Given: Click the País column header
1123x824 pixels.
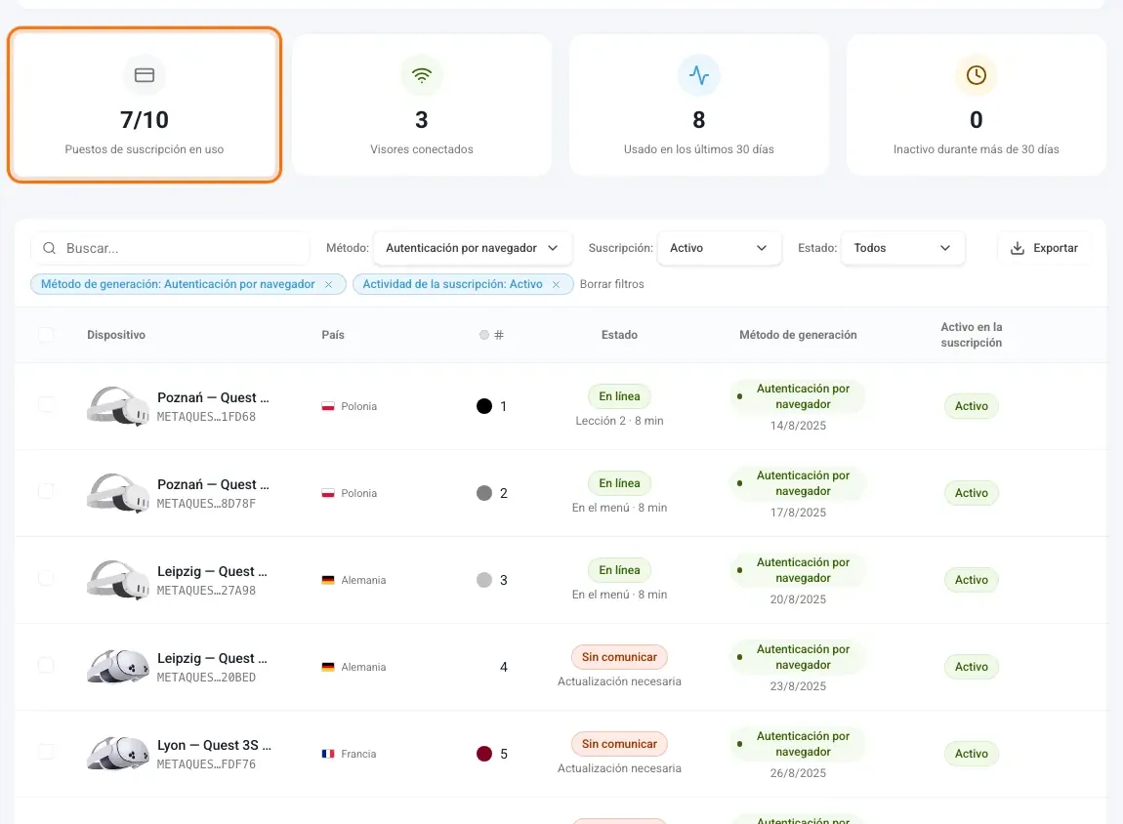Looking at the screenshot, I should coord(333,335).
